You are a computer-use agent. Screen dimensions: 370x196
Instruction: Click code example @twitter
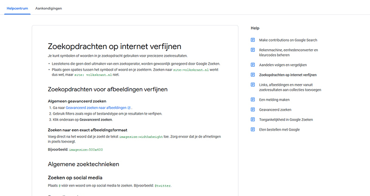point(163,186)
